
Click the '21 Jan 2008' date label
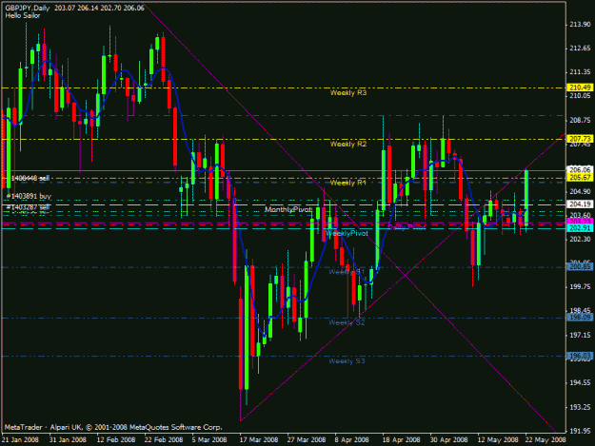click(20, 440)
